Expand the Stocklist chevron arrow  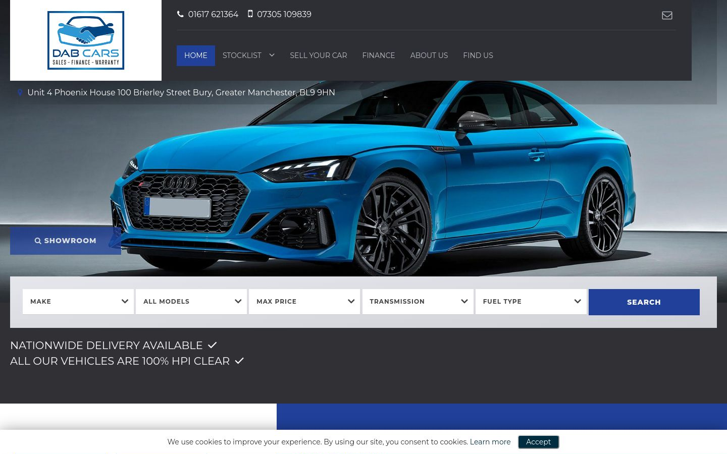click(x=272, y=55)
